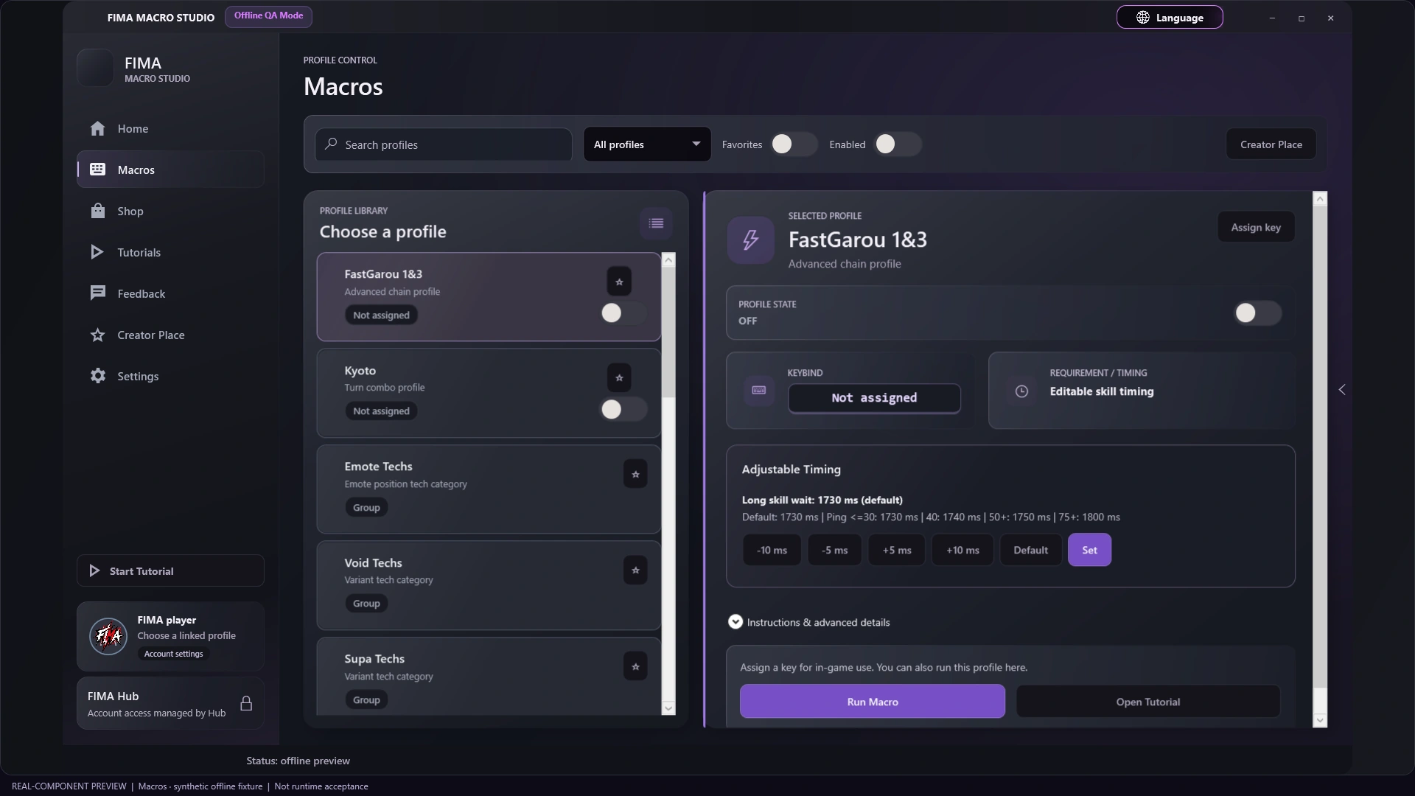Click Account settings link

(x=173, y=654)
